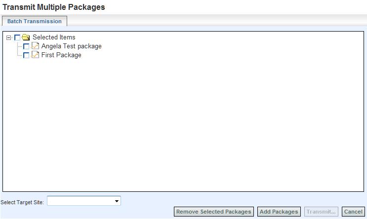Select the Angela Test package tree entry

(72, 46)
